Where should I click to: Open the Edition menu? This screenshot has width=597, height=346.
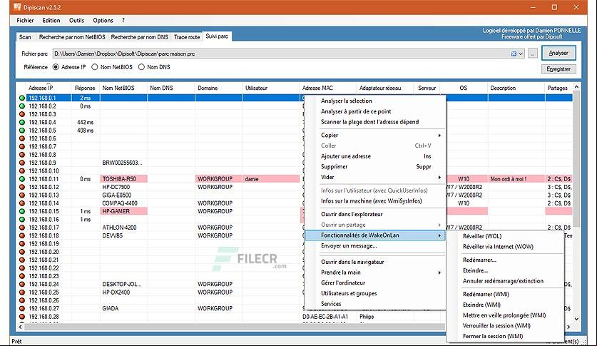(51, 21)
